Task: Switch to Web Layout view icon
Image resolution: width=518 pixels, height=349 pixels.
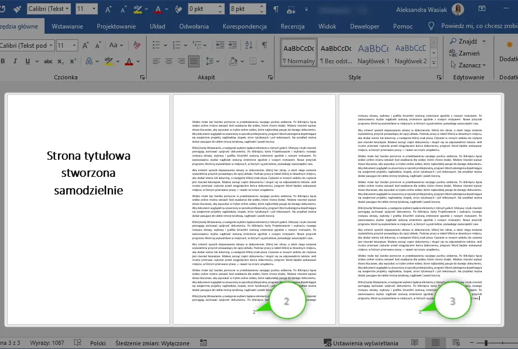Action: pos(456,343)
